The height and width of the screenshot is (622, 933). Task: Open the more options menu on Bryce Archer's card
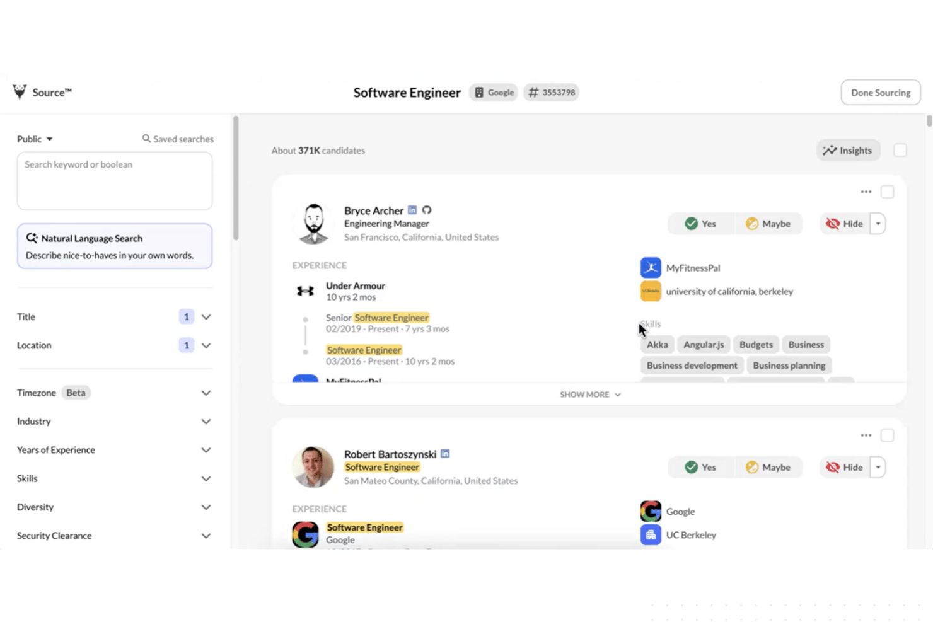click(x=866, y=192)
